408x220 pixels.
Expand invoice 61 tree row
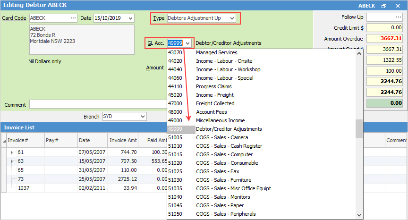click(12, 152)
